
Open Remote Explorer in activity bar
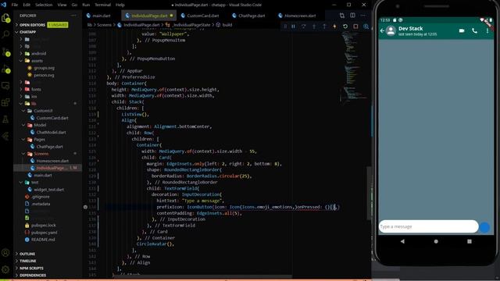5,85
